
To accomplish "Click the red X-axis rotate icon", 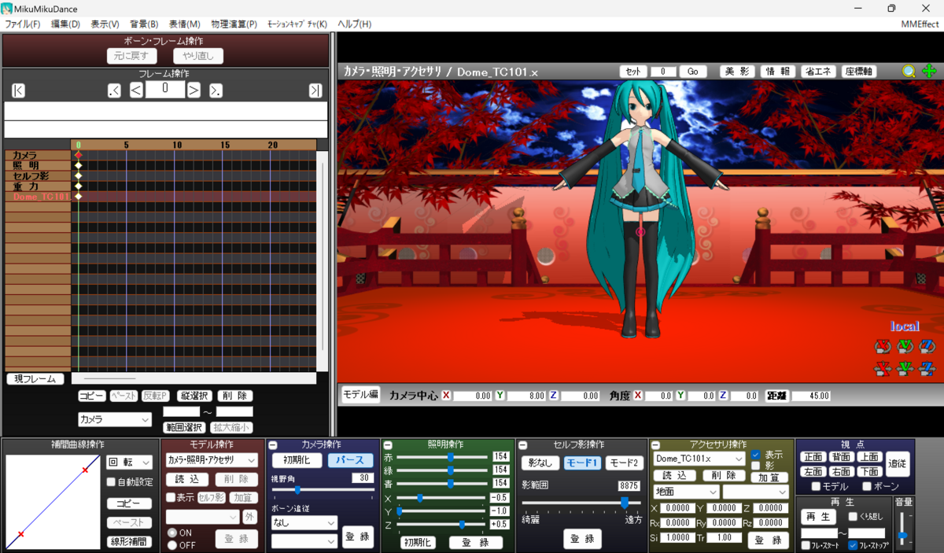I will 882,346.
